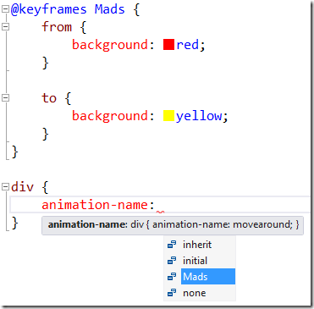Click the icon beside the inherit suggestion
This screenshot has height=309, width=314.
pyautogui.click(x=172, y=245)
